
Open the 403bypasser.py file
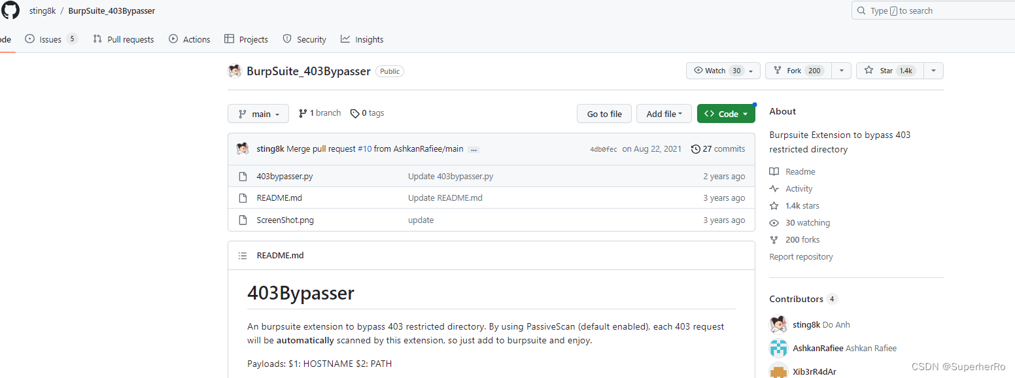(284, 176)
